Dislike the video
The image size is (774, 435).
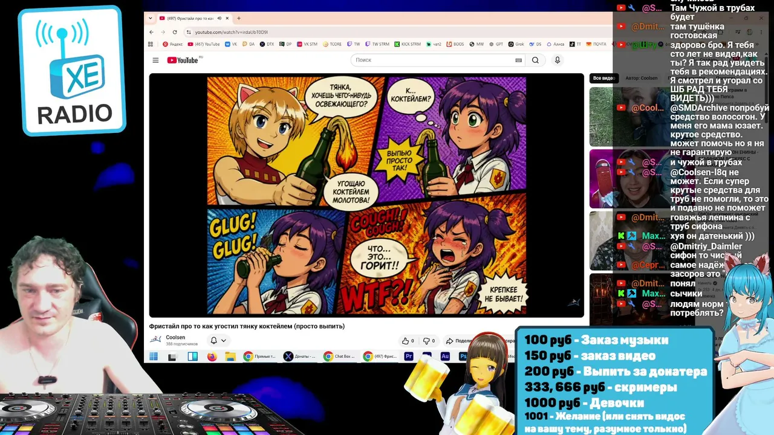pyautogui.click(x=429, y=341)
